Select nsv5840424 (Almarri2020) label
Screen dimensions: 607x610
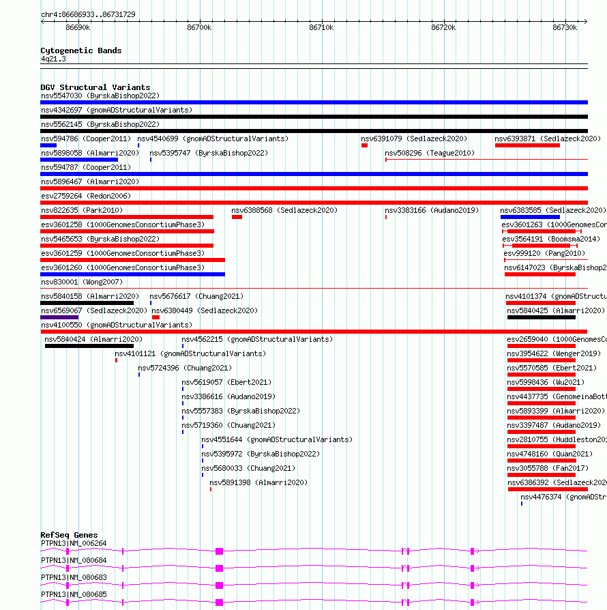click(93, 340)
